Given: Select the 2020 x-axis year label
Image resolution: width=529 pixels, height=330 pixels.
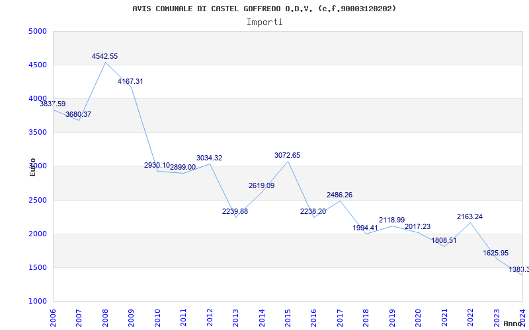Looking at the screenshot, I should click(x=418, y=317).
